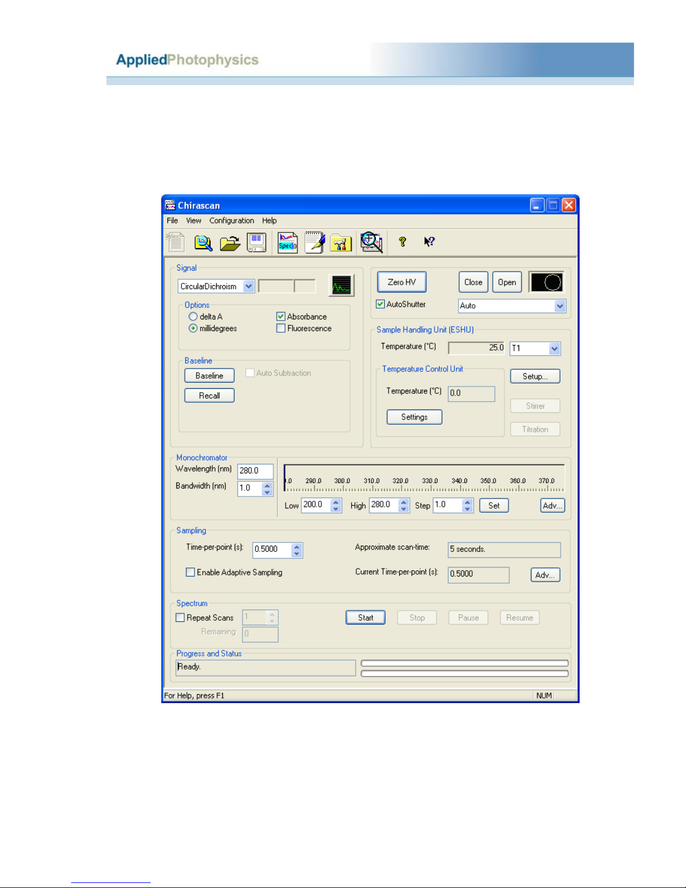Decrease Time-per-point with down arrow
The image size is (686, 888).
tap(297, 554)
